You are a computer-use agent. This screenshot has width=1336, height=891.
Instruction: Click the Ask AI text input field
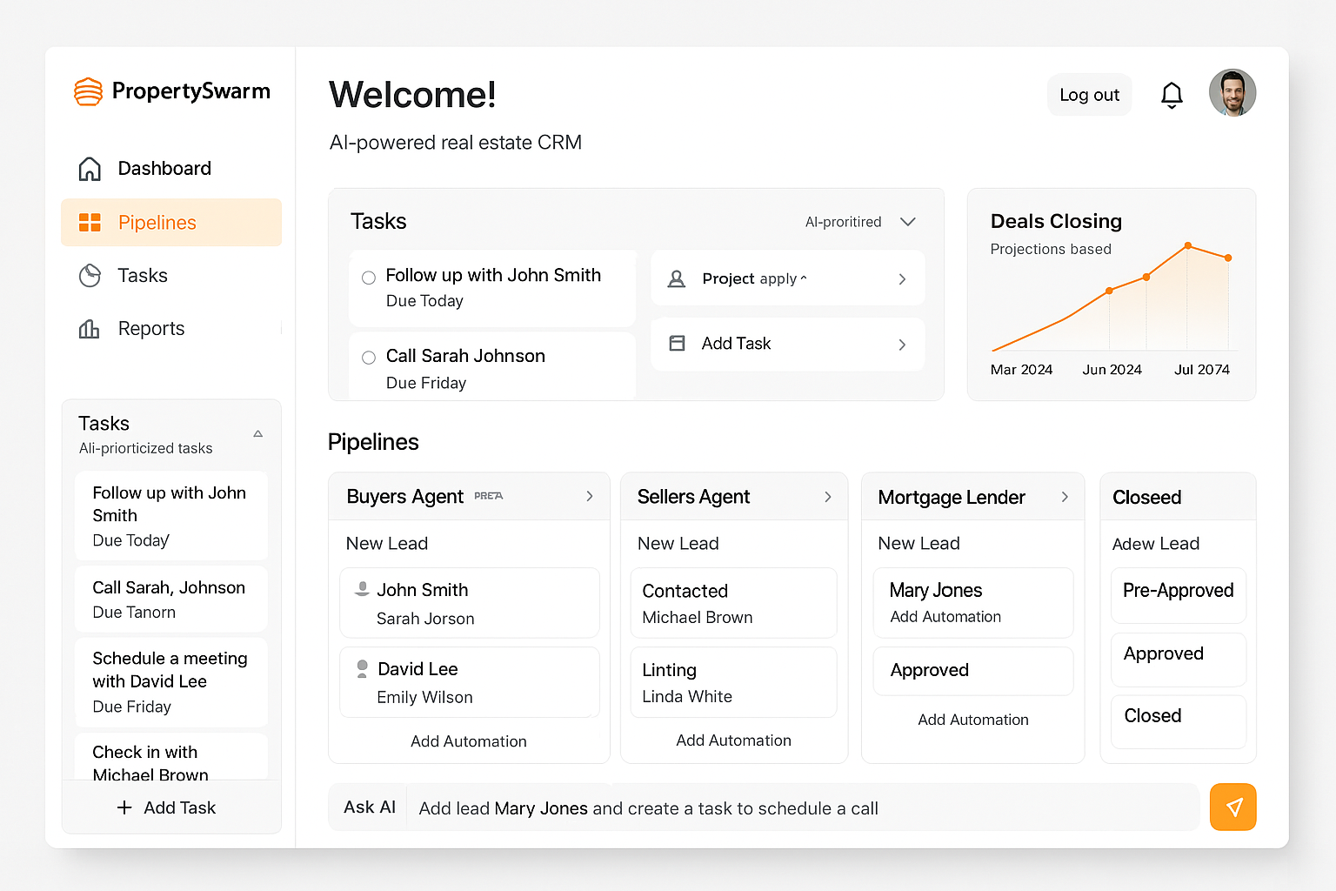point(802,808)
